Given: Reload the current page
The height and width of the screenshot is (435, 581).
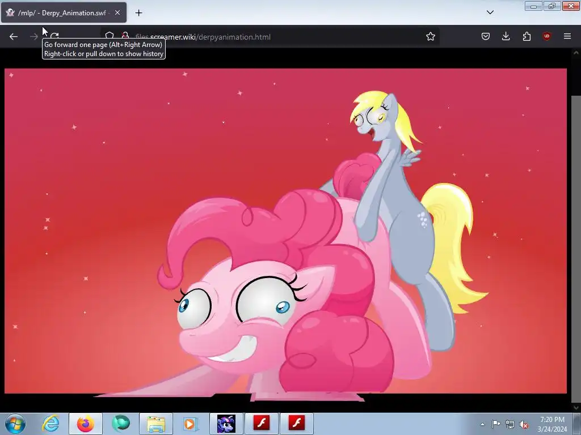Looking at the screenshot, I should click(x=54, y=36).
